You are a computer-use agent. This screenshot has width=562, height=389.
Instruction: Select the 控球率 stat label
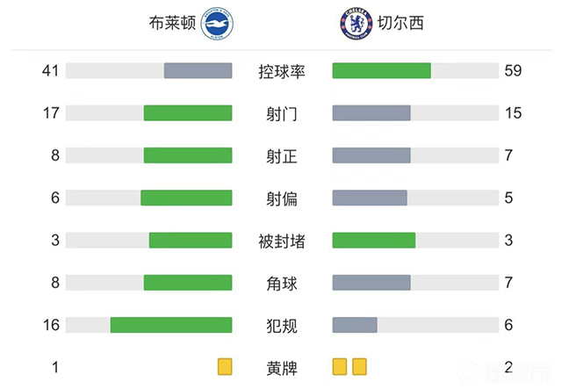click(282, 71)
